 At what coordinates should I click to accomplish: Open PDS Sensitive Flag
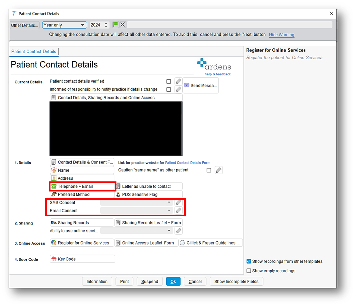149,194
